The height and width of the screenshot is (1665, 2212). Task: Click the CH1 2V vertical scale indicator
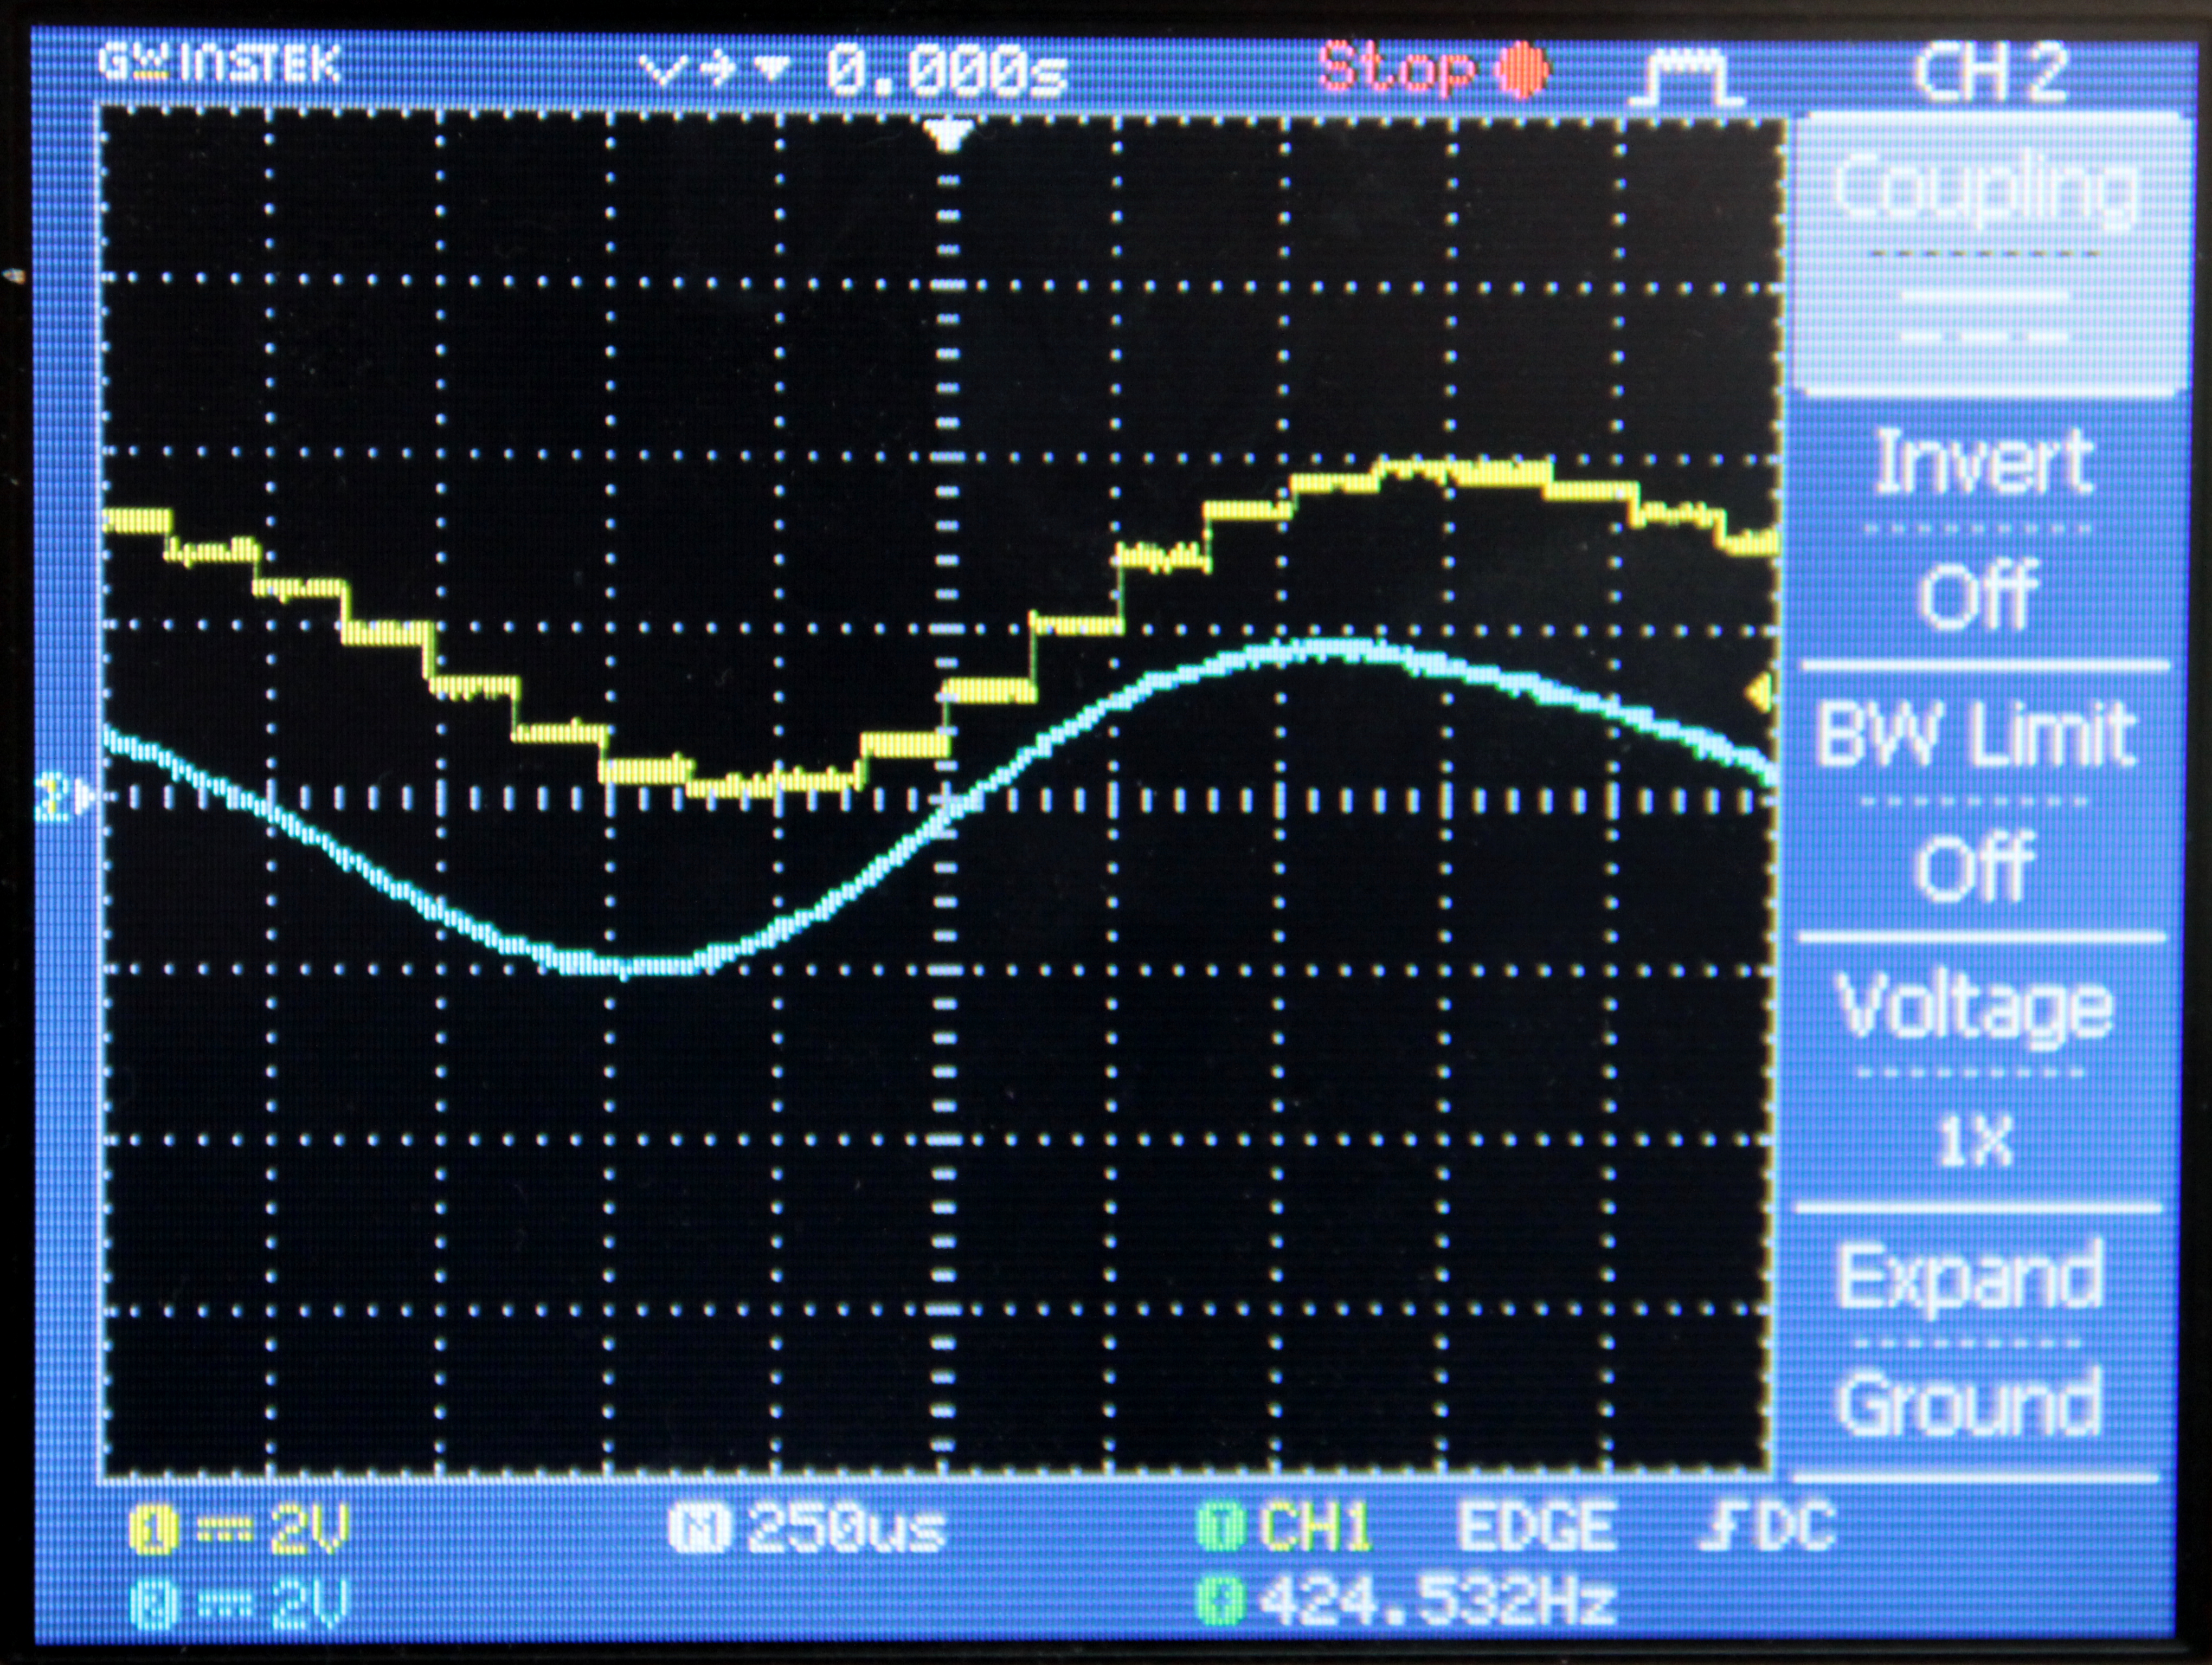(x=235, y=1527)
